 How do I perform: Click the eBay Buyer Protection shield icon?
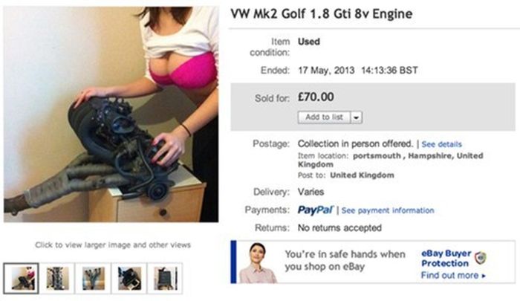pos(480,258)
